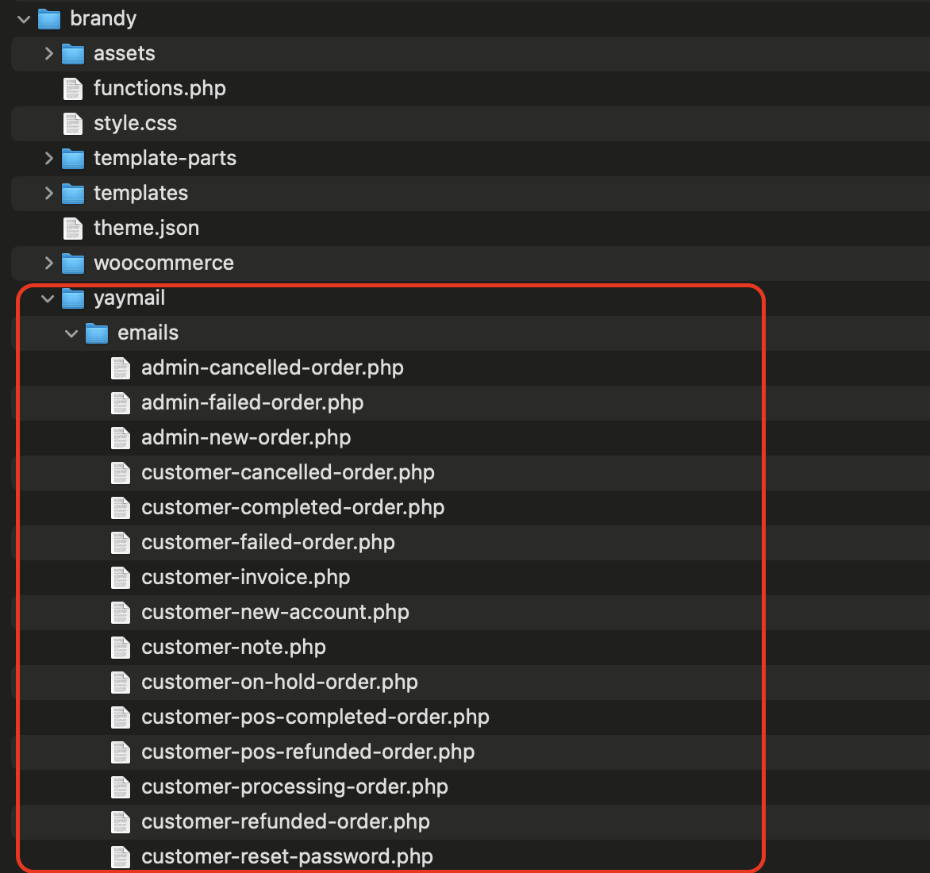Choose the customer-reset-password.php file
Image resolution: width=930 pixels, height=873 pixels.
287,857
